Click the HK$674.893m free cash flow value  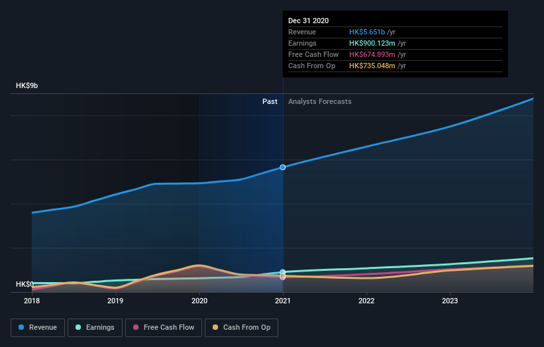pyautogui.click(x=372, y=54)
